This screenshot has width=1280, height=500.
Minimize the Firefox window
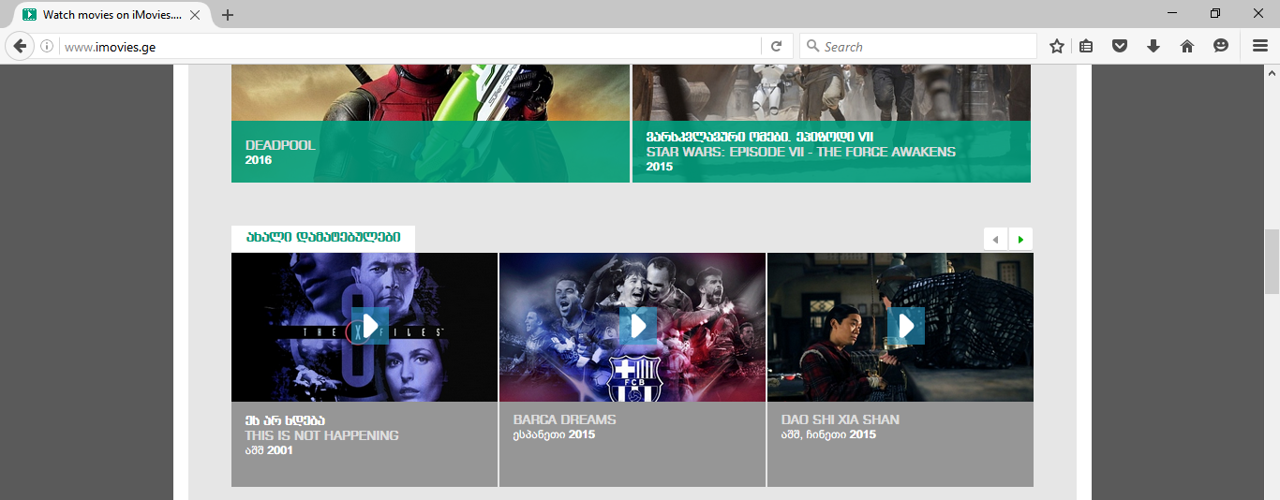pos(1172,13)
